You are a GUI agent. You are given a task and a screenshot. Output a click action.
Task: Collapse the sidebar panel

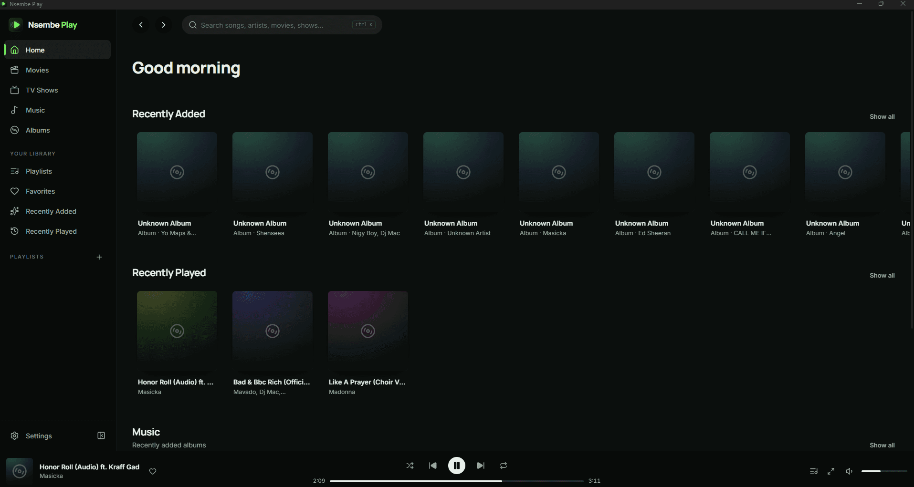pos(101,435)
